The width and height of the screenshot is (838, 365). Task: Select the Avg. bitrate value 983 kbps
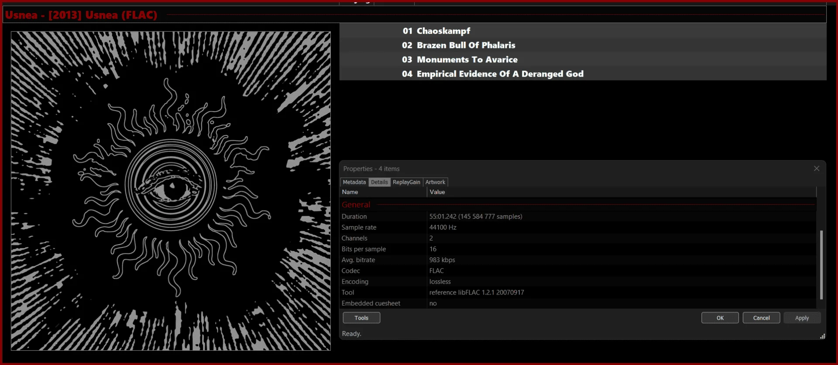coord(442,260)
